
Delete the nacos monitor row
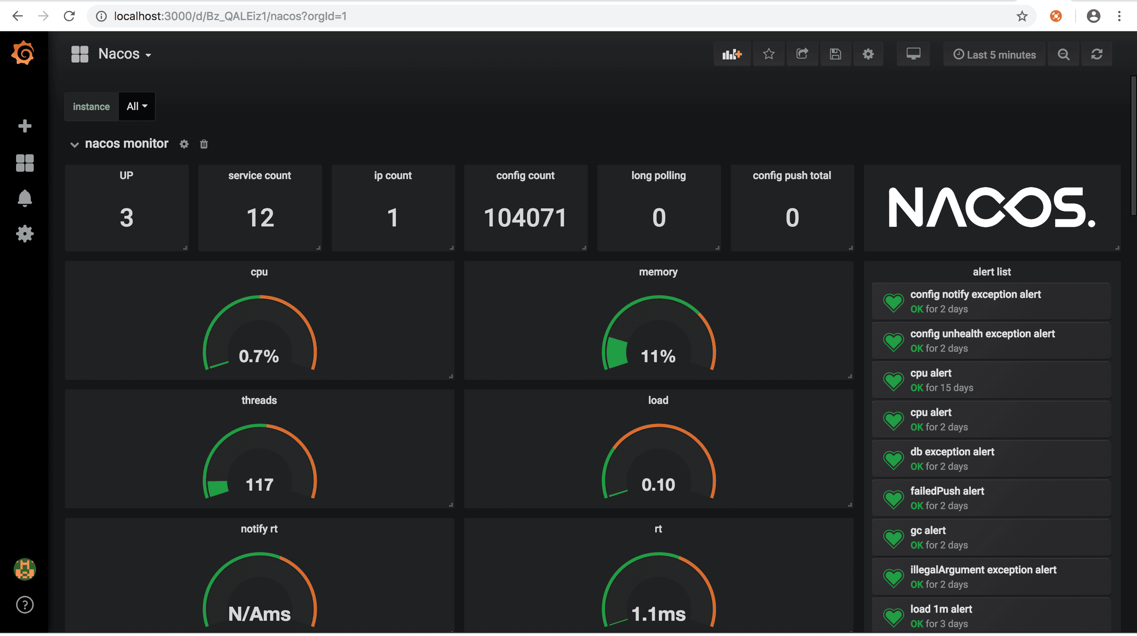click(204, 144)
